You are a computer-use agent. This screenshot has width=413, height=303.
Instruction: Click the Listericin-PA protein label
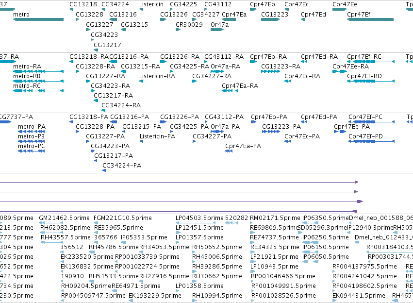click(x=158, y=136)
